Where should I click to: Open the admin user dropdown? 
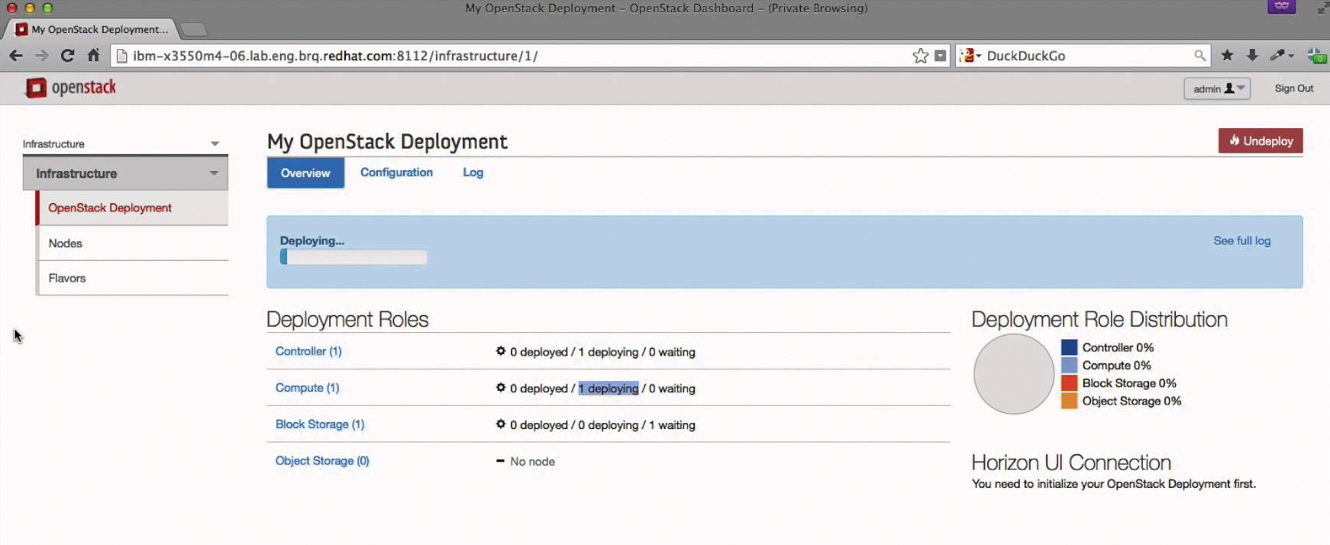point(1216,89)
